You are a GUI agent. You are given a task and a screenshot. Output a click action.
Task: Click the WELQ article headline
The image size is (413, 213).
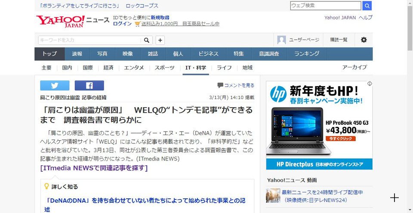[146, 114]
